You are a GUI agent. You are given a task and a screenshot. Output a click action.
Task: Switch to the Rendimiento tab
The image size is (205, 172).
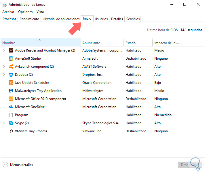(30, 19)
